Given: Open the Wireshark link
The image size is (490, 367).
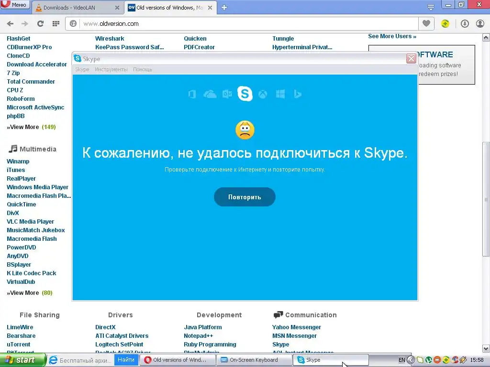Looking at the screenshot, I should [110, 39].
